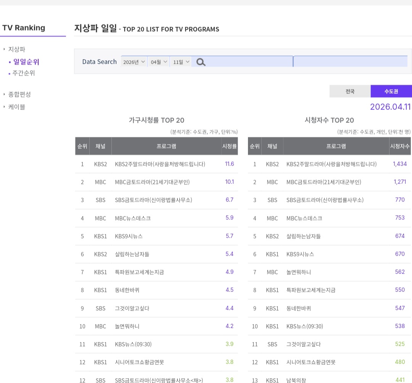Click KBS9시뉴스 in the household ratings table
Viewport: 412px width, 383px height.
tap(129, 236)
